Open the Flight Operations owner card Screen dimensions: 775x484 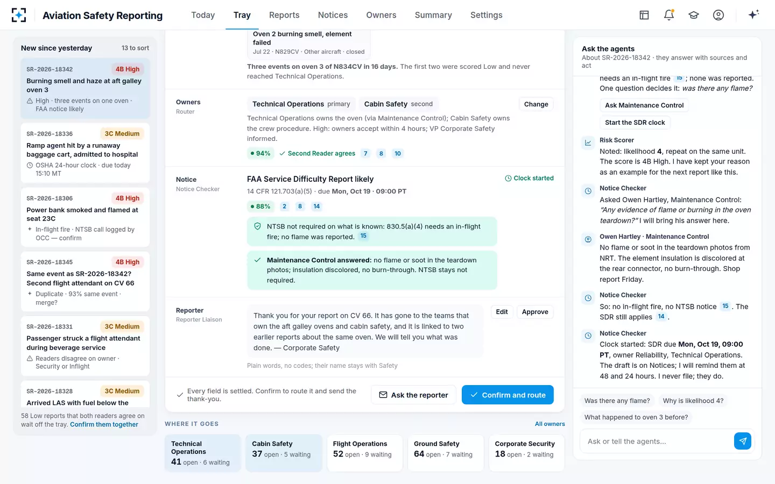(364, 453)
